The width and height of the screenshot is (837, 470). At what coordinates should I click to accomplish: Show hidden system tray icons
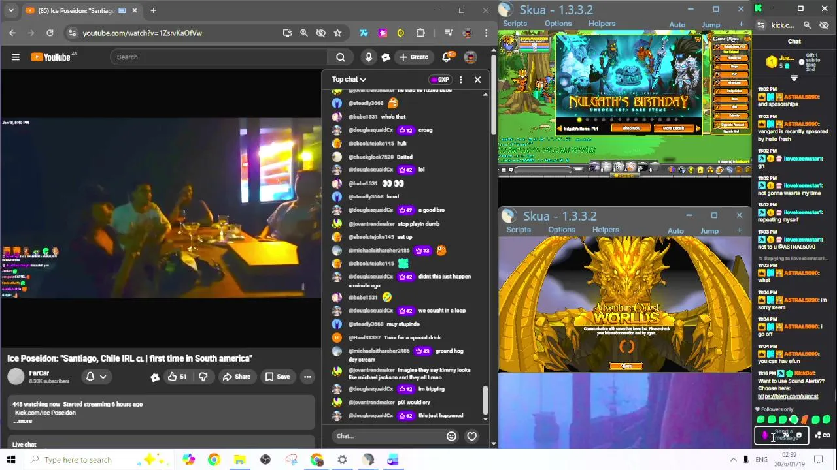(733, 460)
